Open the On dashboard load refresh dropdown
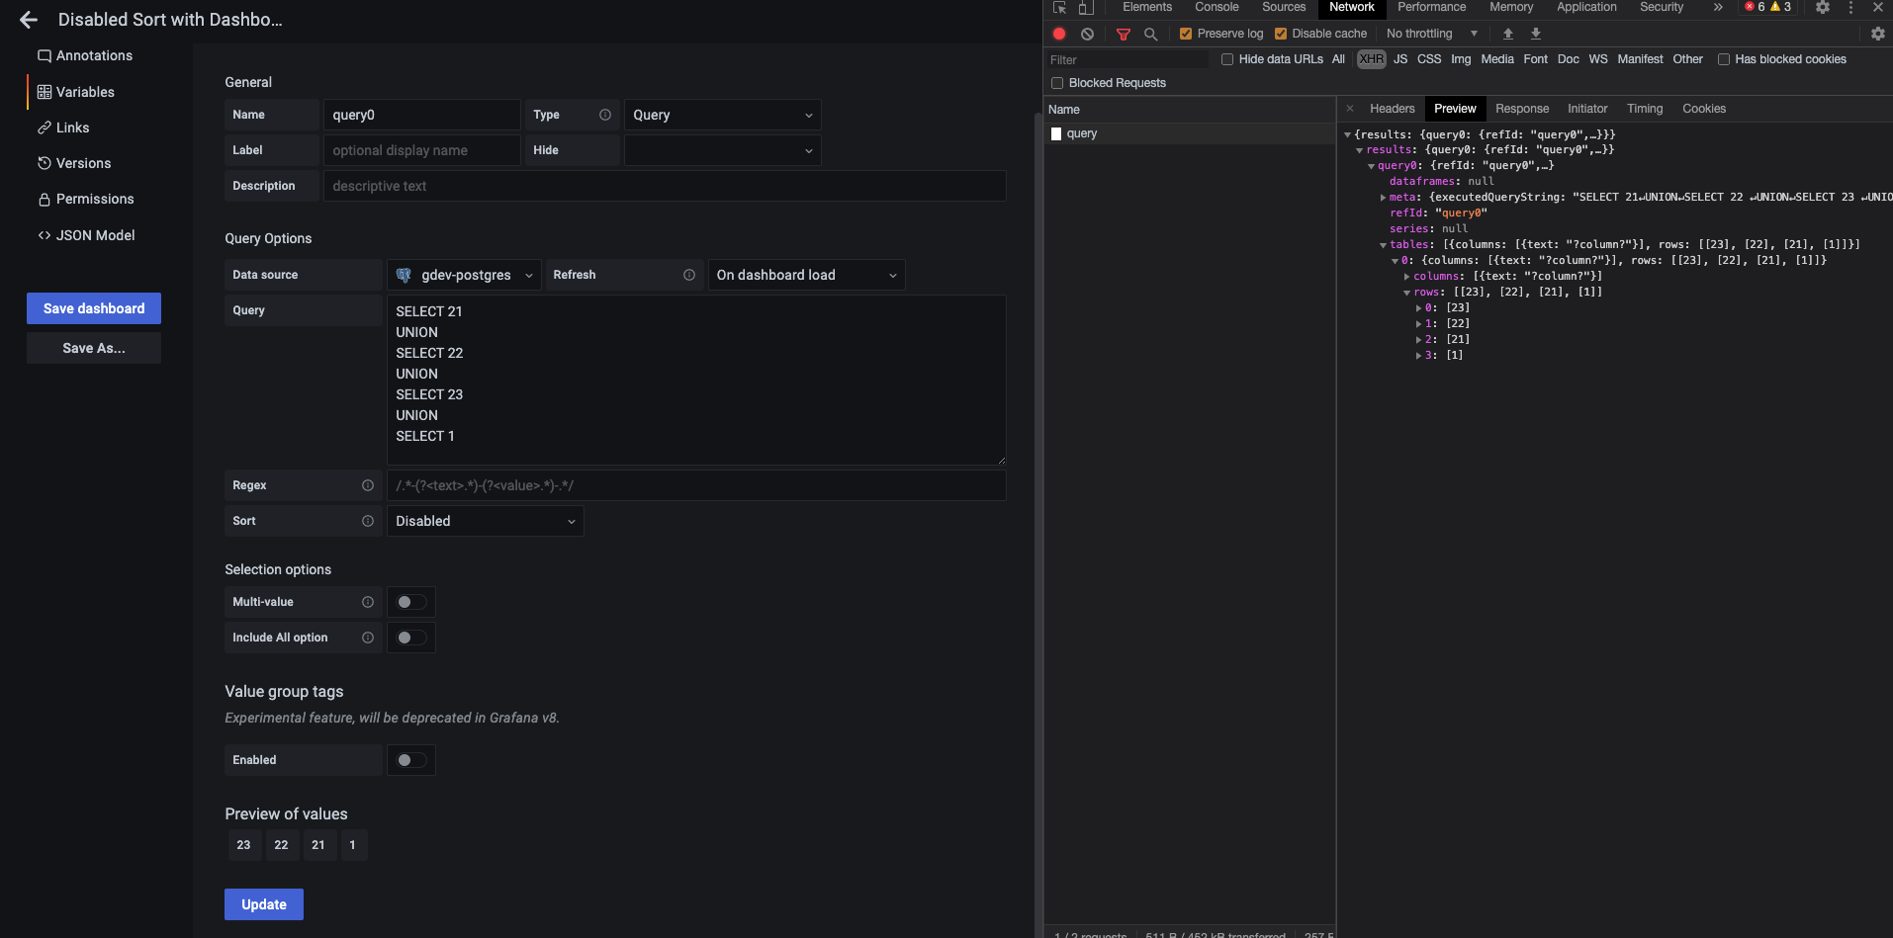Image resolution: width=1893 pixels, height=938 pixels. 806,275
